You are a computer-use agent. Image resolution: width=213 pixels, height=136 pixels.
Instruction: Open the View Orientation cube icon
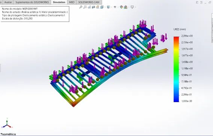click(x=102, y=7)
